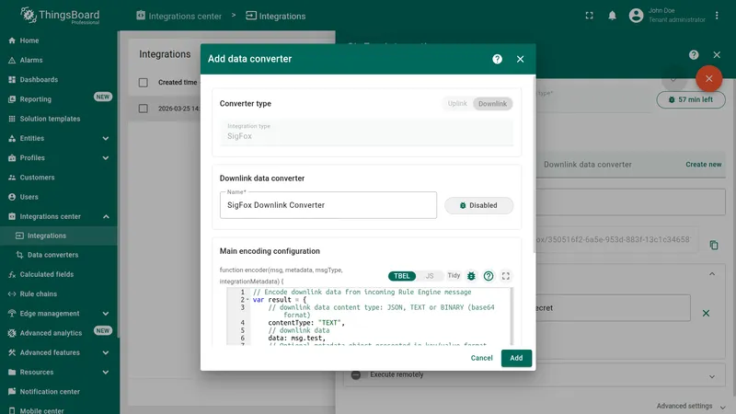Toggle the Disabled debug button
The image size is (736, 414).
(x=478, y=205)
